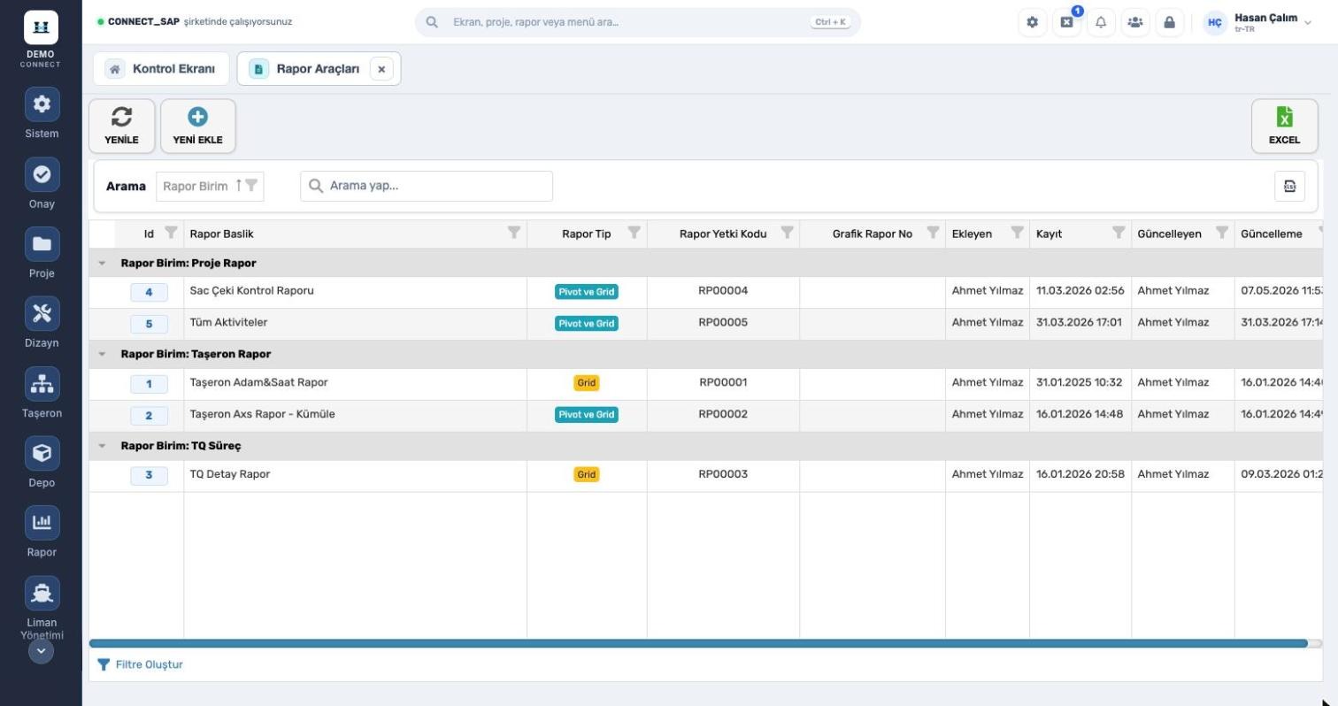Export the grid with the Excel button
1338x706 pixels.
(1284, 126)
